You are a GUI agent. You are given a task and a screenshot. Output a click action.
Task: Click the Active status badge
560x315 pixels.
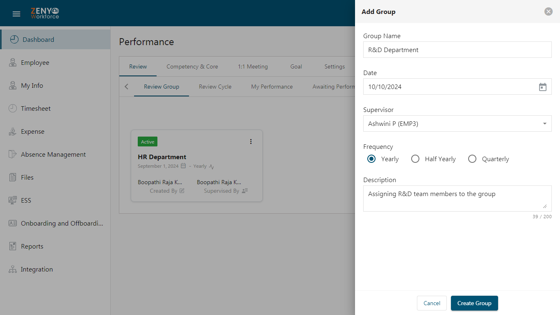148,142
